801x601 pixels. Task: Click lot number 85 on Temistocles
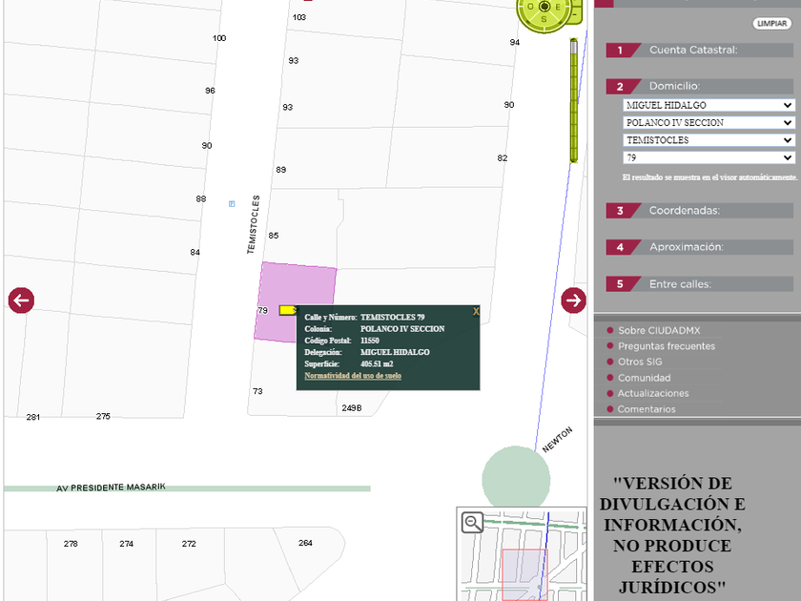point(274,236)
